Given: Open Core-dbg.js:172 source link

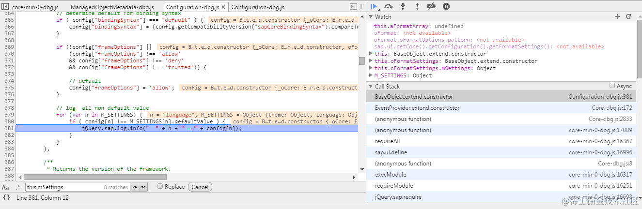Looking at the screenshot, I should tap(612, 108).
